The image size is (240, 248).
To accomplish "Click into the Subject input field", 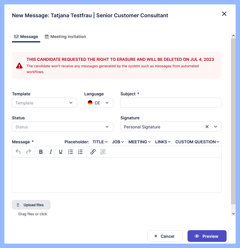I will point(171,103).
